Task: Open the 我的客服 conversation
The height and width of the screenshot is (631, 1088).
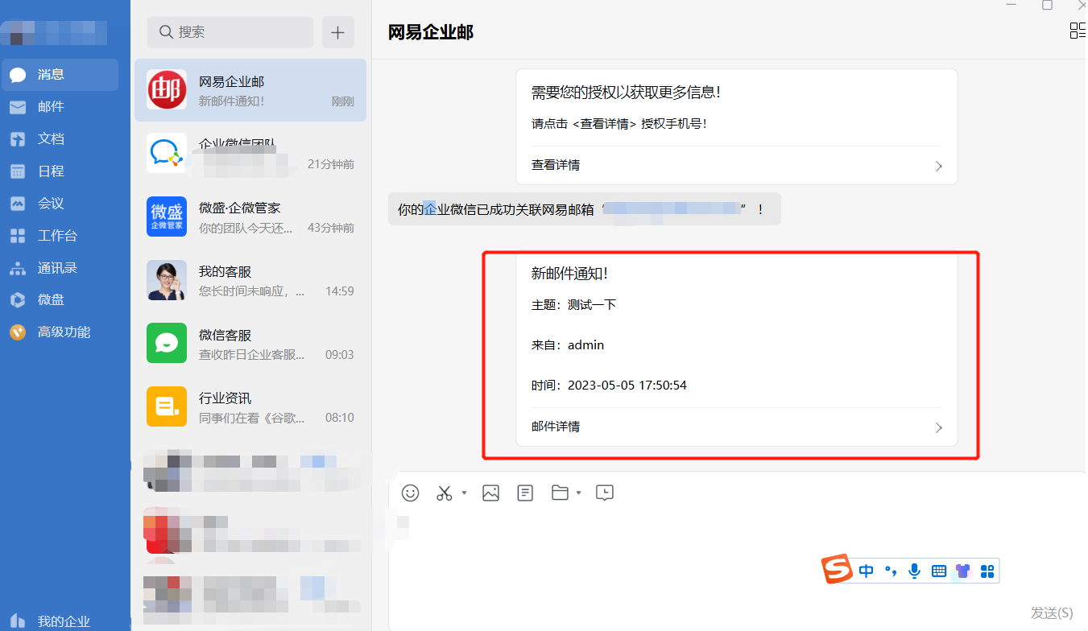Action: coord(250,280)
